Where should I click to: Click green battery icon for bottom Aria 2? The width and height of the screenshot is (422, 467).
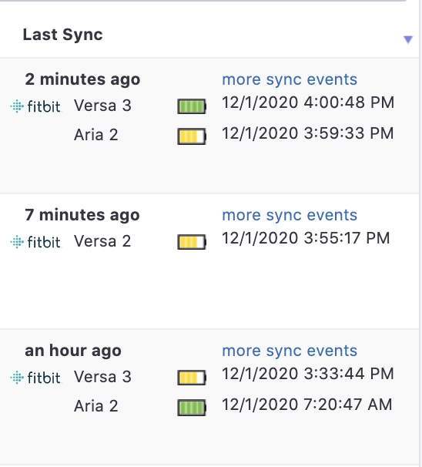(x=192, y=408)
